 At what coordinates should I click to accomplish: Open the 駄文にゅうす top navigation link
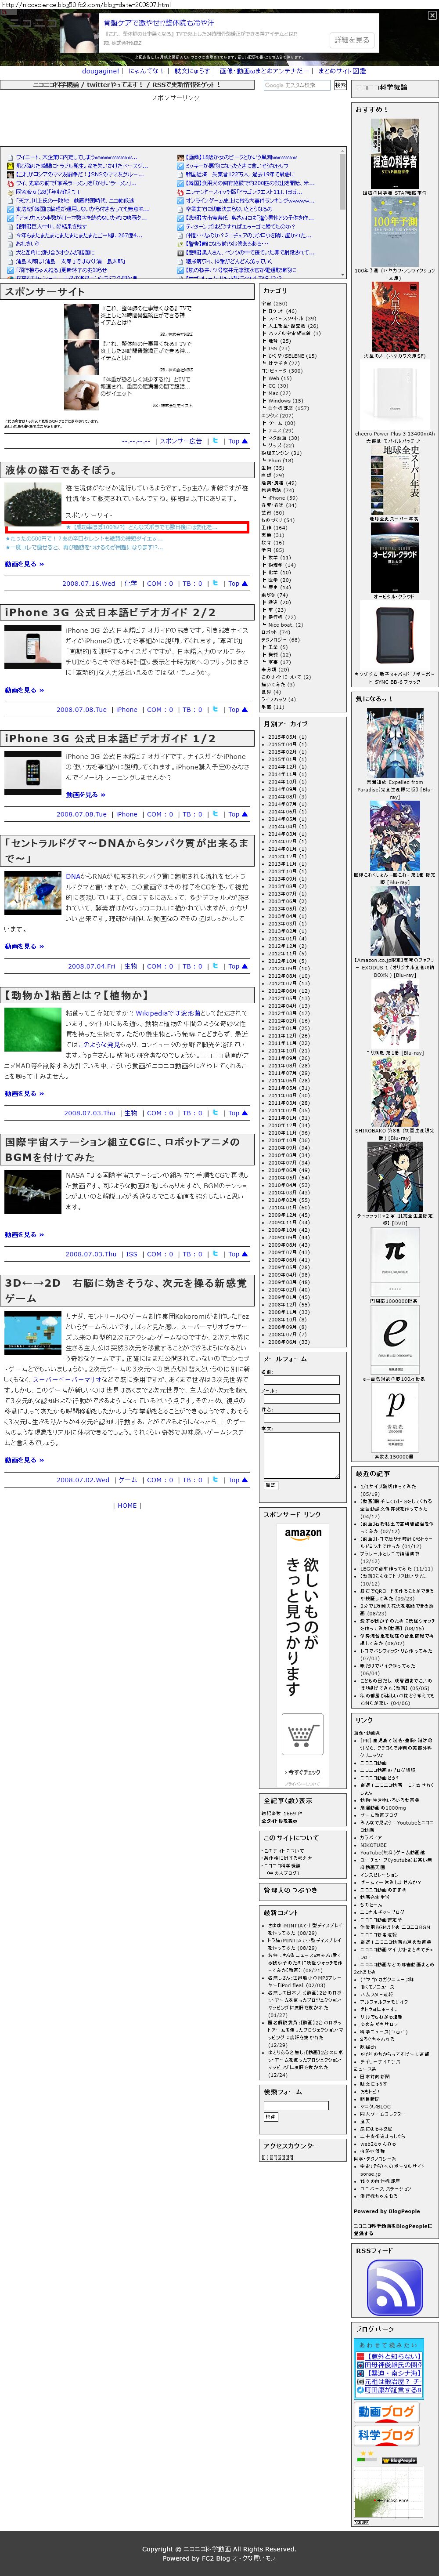click(x=192, y=71)
